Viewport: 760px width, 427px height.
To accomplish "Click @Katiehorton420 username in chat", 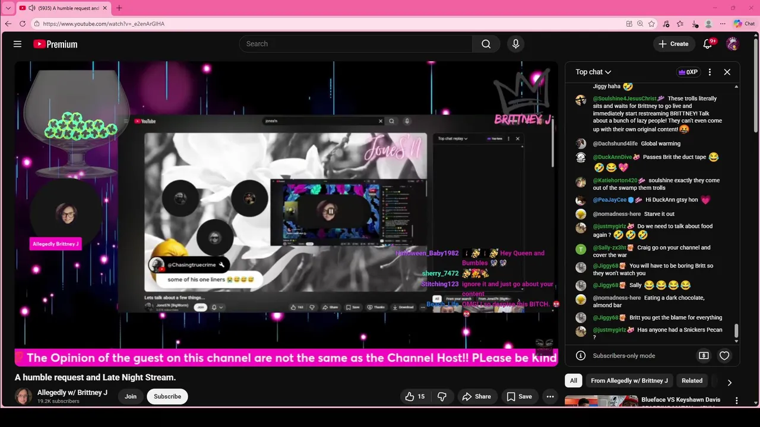I will 615,180.
